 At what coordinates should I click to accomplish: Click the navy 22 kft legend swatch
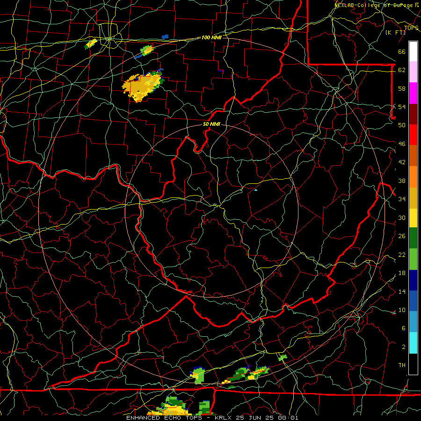tap(413, 280)
